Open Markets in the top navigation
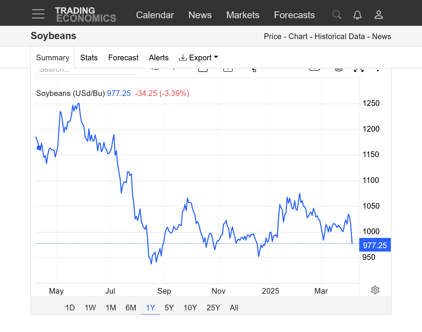 [243, 15]
